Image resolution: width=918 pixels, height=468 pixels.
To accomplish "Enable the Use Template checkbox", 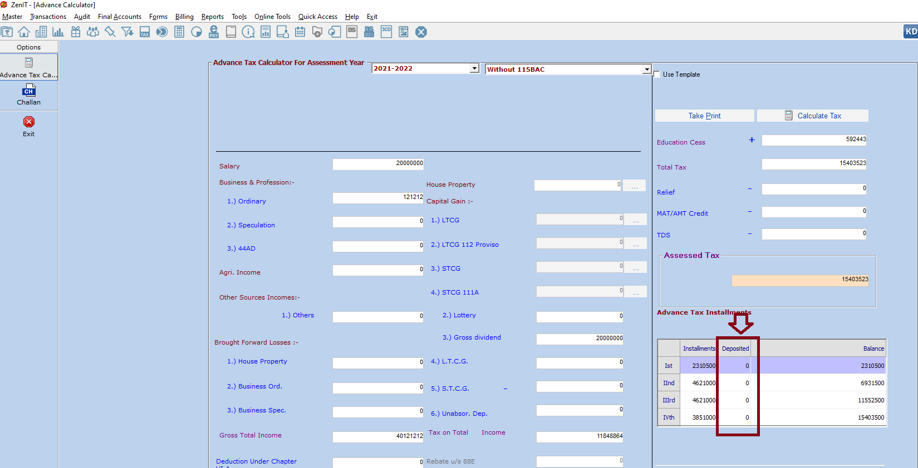I will click(x=657, y=74).
